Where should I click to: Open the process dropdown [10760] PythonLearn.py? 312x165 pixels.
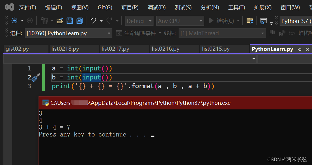click(x=69, y=33)
